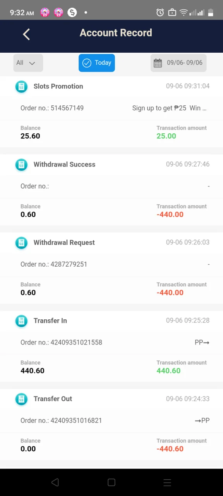The height and width of the screenshot is (496, 223).
Task: Click the Transfer In receipt icon
Action: pos(21,321)
